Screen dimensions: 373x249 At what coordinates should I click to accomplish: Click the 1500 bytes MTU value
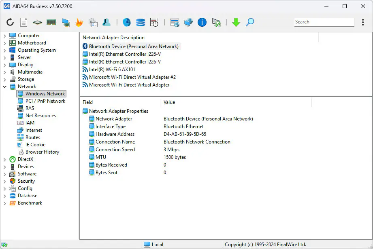[x=175, y=157]
